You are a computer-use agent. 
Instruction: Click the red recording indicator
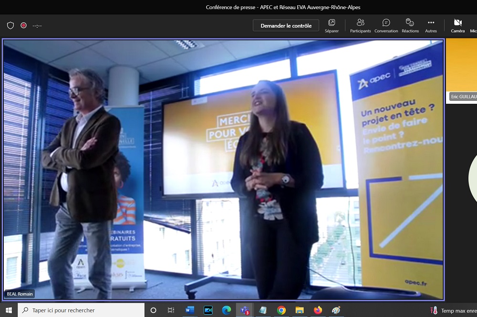coord(23,26)
